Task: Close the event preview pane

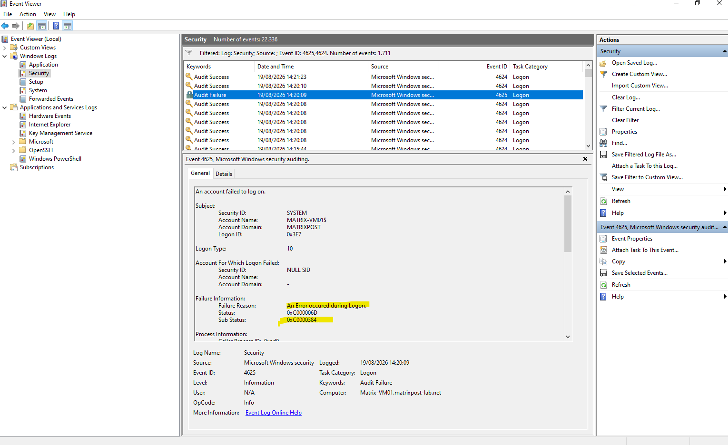Action: coord(585,159)
